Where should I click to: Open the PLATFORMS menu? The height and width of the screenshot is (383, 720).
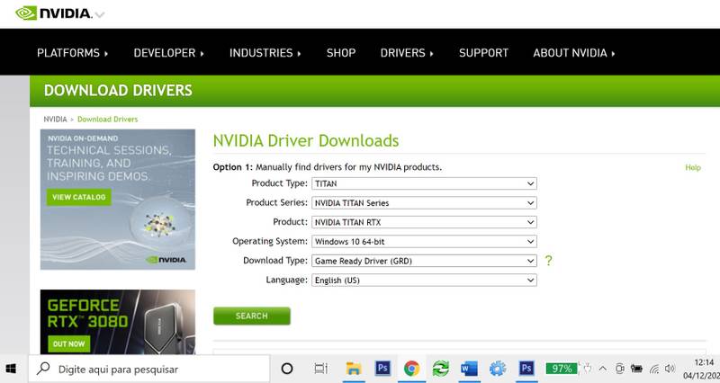(72, 53)
